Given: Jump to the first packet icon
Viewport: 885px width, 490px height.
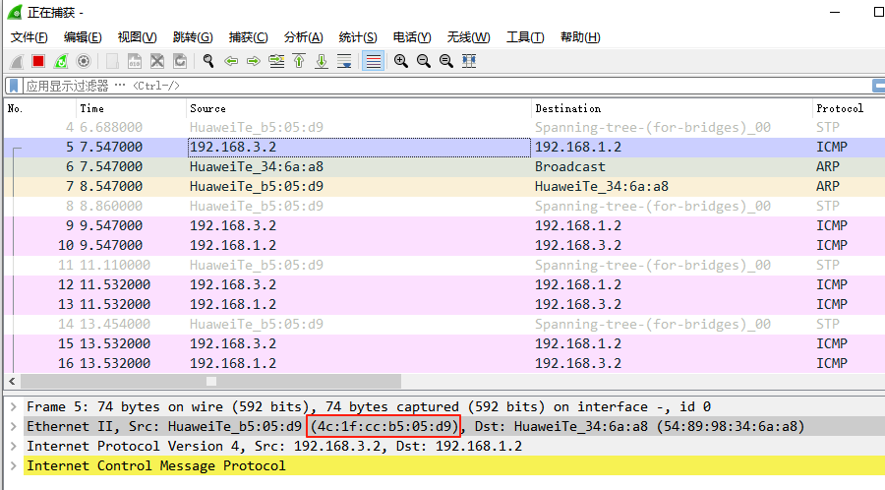Looking at the screenshot, I should [299, 61].
